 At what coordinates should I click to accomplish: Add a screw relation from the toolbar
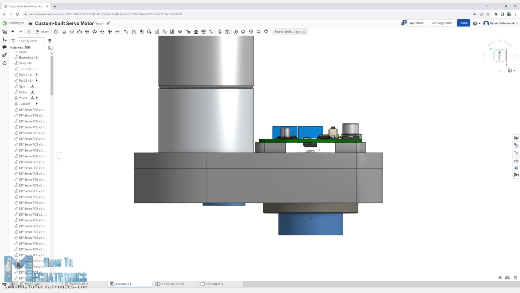[x=203, y=32]
